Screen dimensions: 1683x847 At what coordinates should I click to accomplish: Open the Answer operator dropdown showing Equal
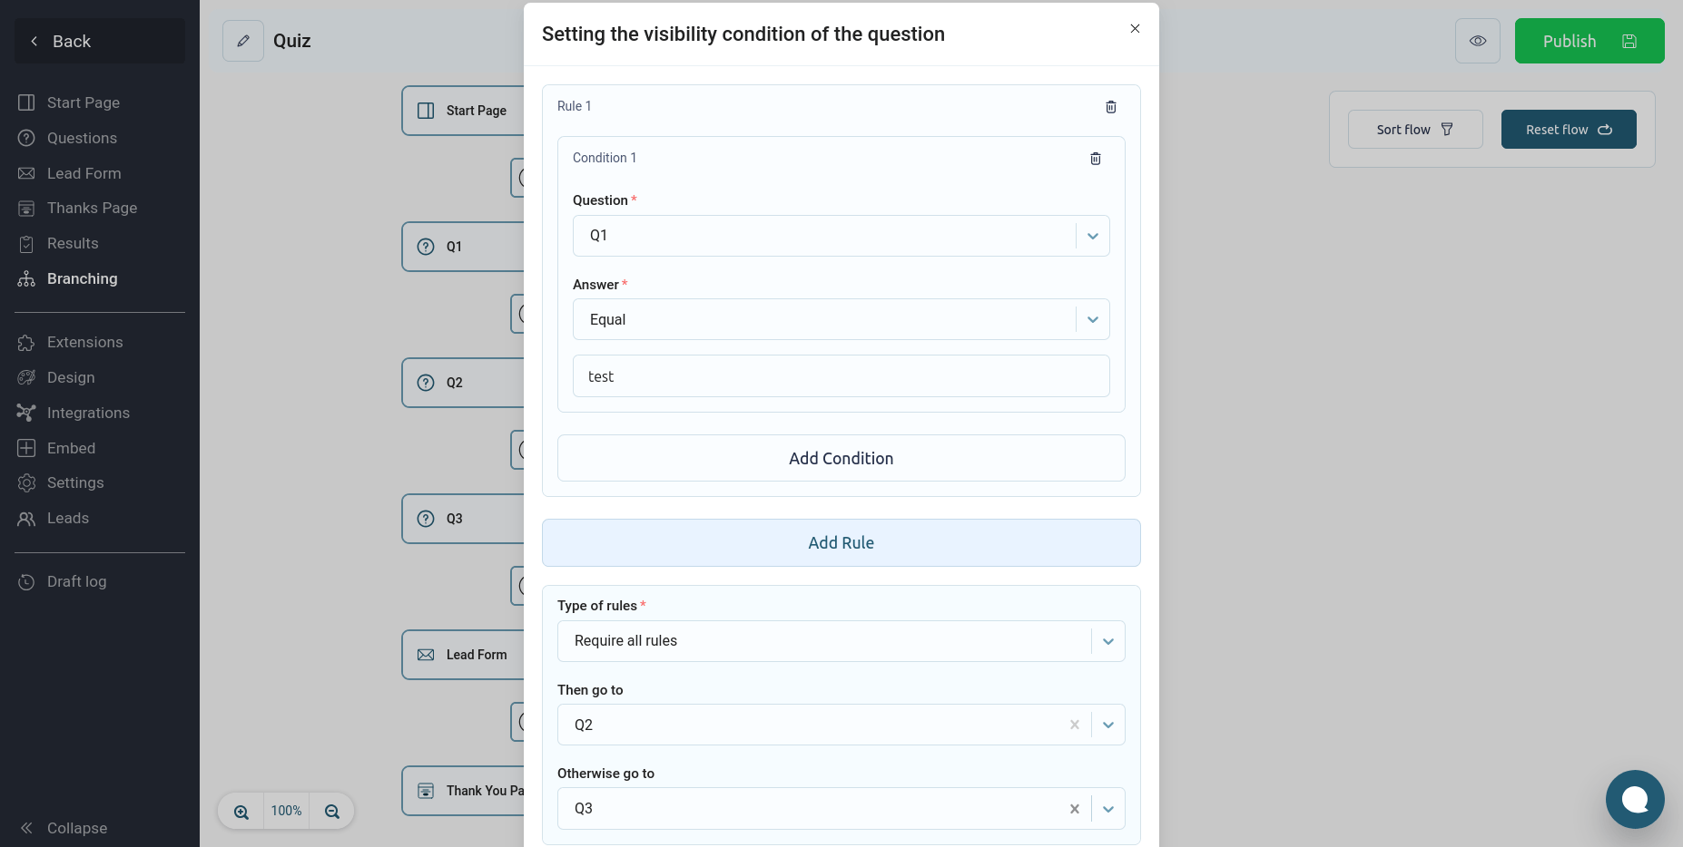(841, 319)
